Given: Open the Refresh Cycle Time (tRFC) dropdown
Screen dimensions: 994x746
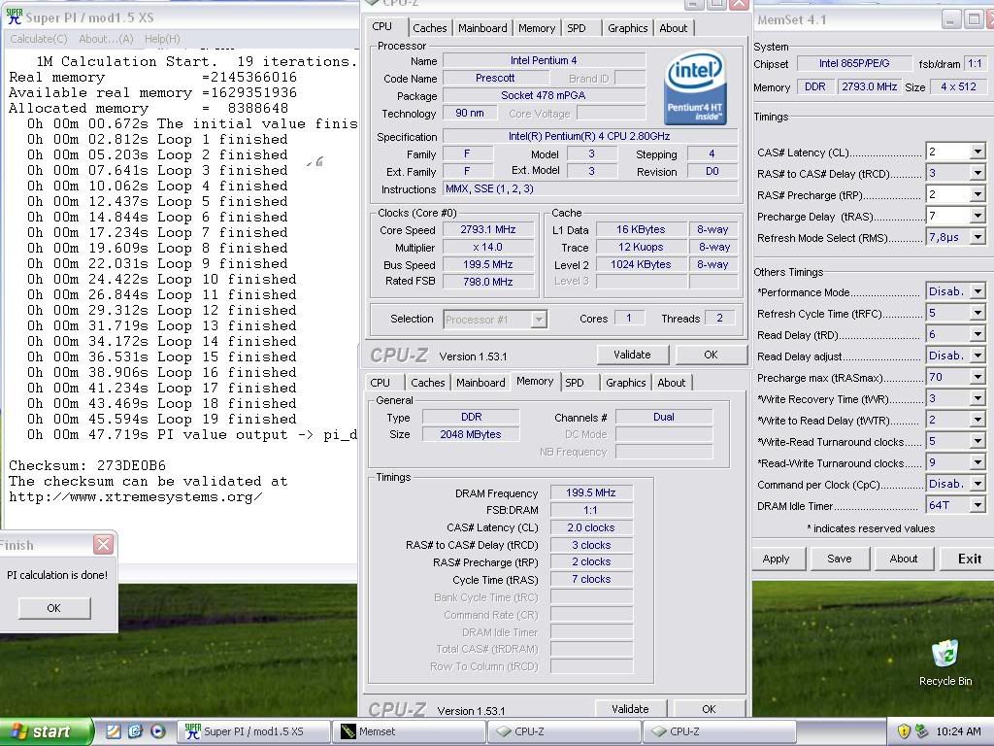Looking at the screenshot, I should click(977, 314).
